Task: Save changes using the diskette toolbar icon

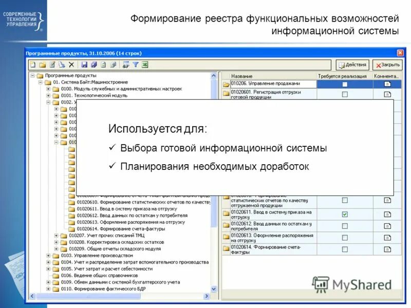Action: [x=85, y=65]
